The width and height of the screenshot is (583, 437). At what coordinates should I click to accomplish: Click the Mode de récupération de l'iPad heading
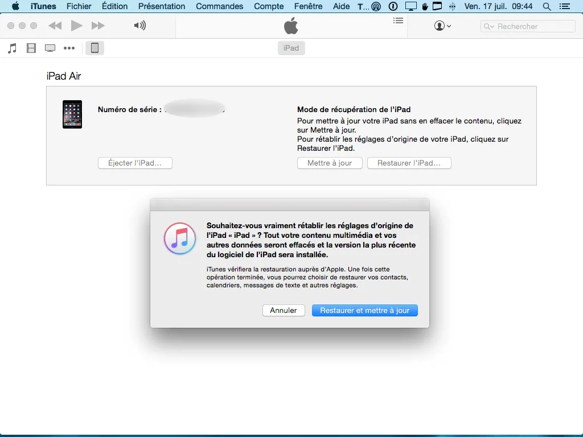(354, 110)
